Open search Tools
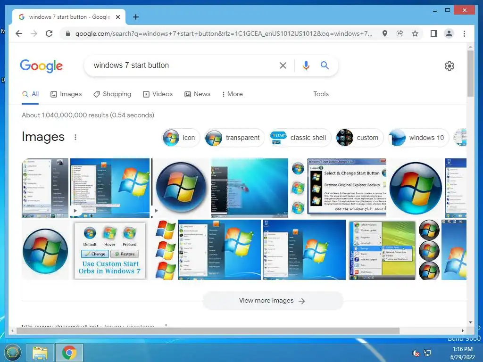 point(321,94)
